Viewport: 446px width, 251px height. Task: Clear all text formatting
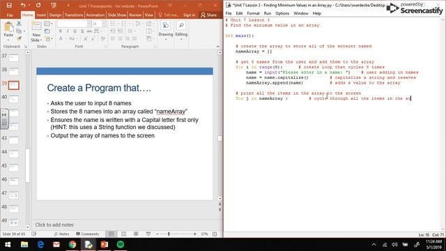point(102,38)
